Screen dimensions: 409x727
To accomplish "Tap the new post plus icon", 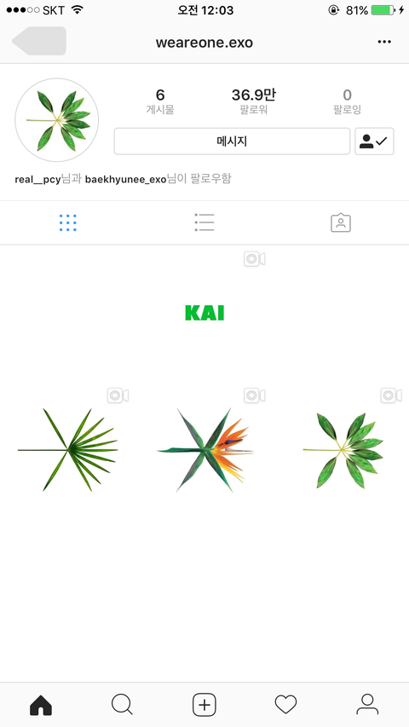I will (204, 705).
